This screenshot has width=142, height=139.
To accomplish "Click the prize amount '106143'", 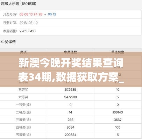I will point(118,112).
